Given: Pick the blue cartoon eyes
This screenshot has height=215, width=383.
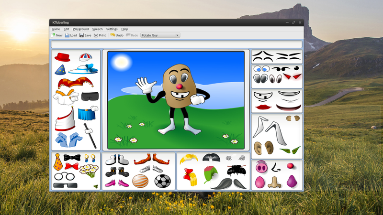Looking at the screenshot, I should 261,69.
